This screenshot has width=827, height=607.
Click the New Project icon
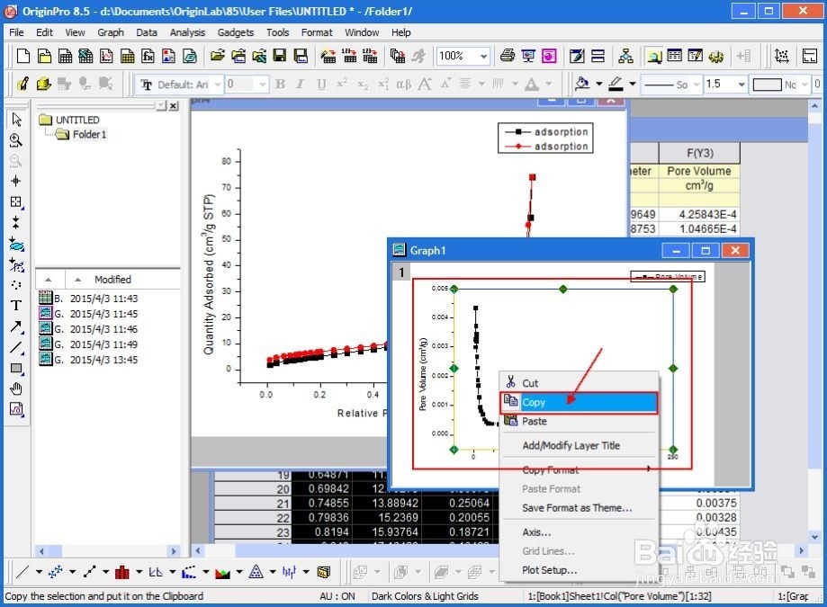pyautogui.click(x=23, y=56)
